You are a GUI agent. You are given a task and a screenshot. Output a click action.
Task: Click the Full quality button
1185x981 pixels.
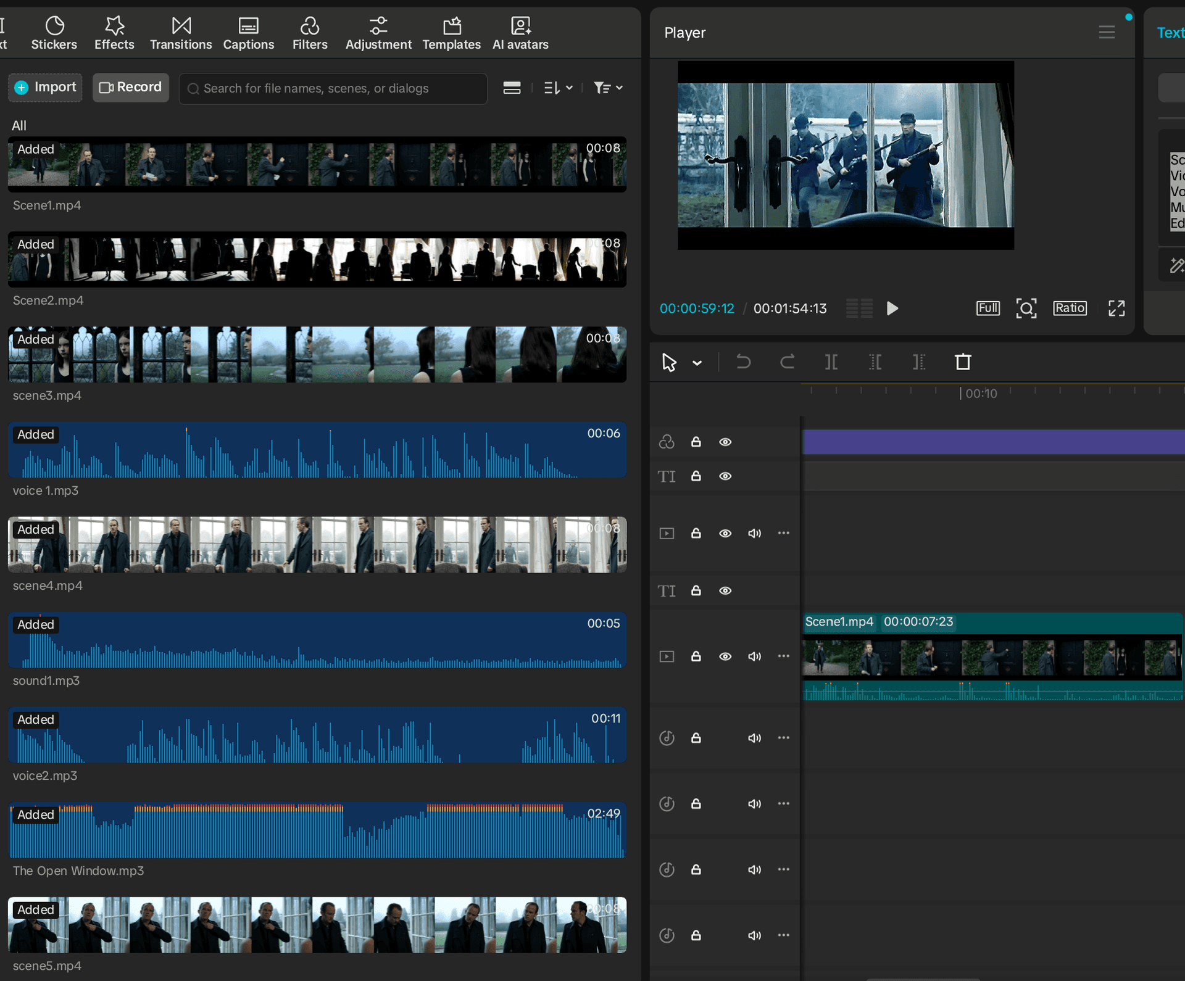pyautogui.click(x=987, y=308)
